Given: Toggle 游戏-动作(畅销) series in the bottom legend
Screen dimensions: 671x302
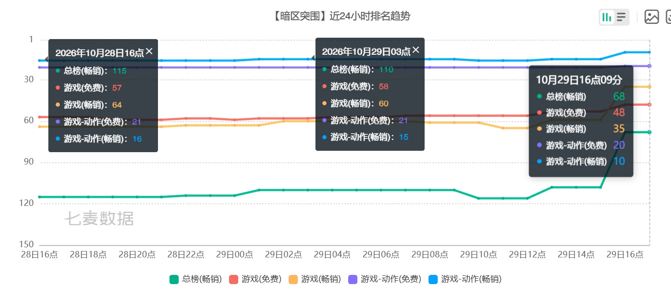Looking at the screenshot, I should coord(465,279).
